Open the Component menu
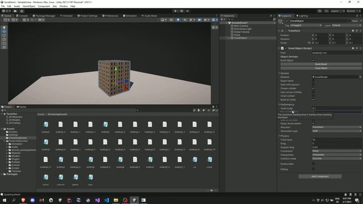Viewport: 363px width, 204px height. point(44,6)
